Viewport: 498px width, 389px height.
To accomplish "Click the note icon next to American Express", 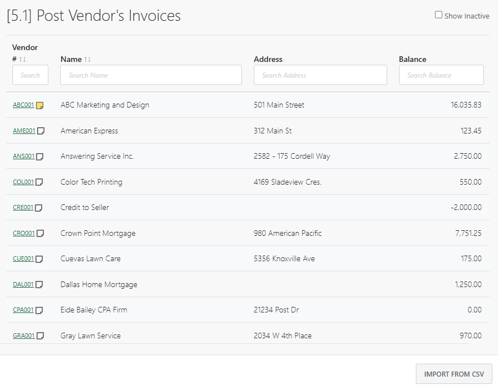I will coord(40,131).
